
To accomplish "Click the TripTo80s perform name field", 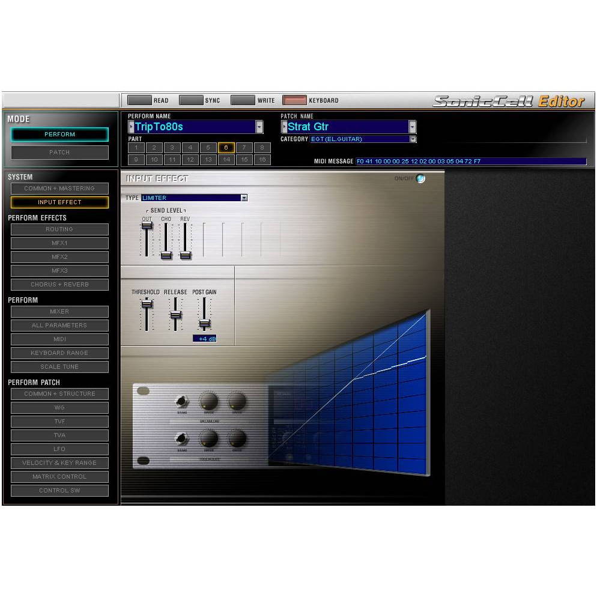I will pyautogui.click(x=195, y=127).
